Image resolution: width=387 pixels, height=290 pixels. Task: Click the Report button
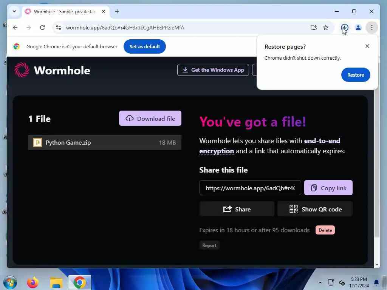[x=209, y=245]
